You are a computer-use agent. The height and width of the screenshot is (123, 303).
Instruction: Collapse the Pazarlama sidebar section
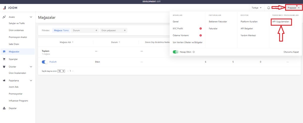point(31,81)
